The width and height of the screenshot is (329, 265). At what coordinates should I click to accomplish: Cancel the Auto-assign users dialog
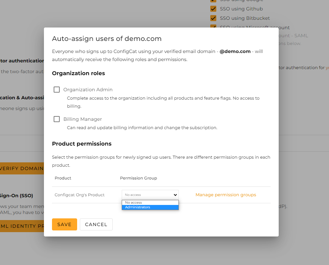point(96,224)
